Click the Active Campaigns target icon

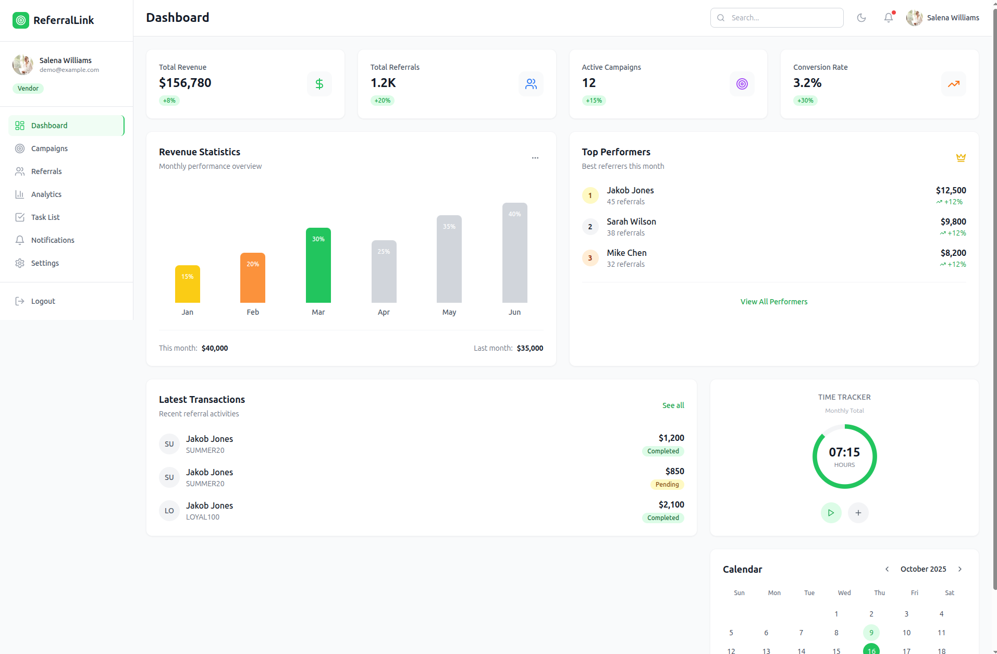tap(742, 84)
